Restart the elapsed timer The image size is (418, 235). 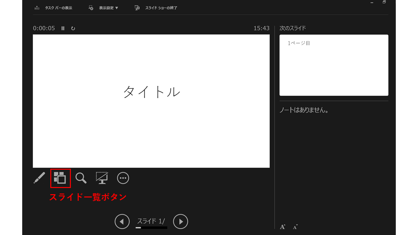point(73,28)
